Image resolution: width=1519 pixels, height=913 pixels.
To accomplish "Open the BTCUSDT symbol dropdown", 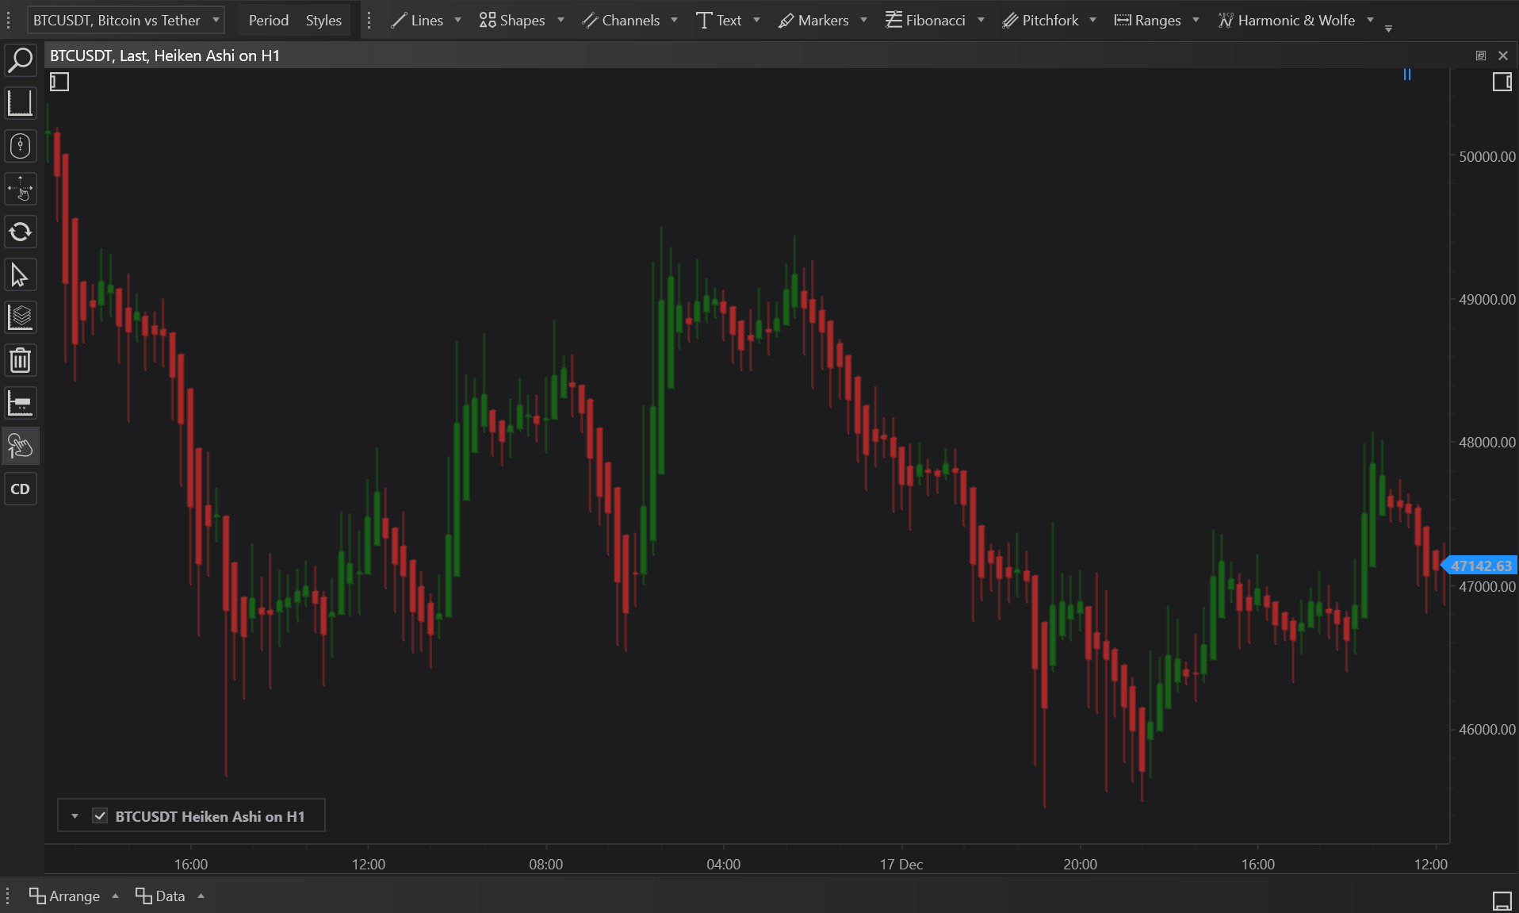I will [x=126, y=20].
